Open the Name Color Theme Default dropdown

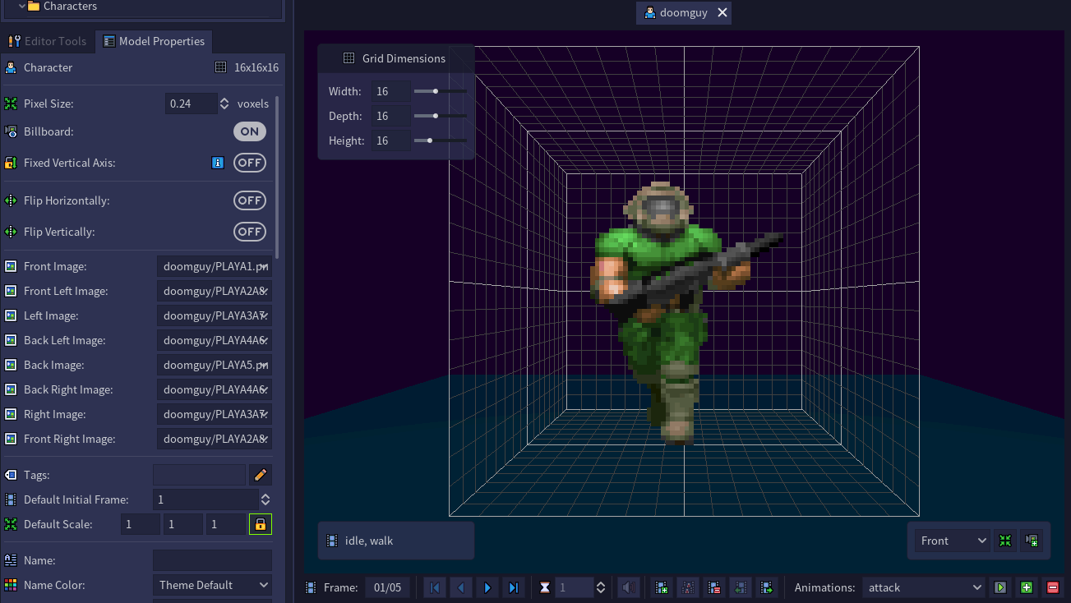point(212,585)
